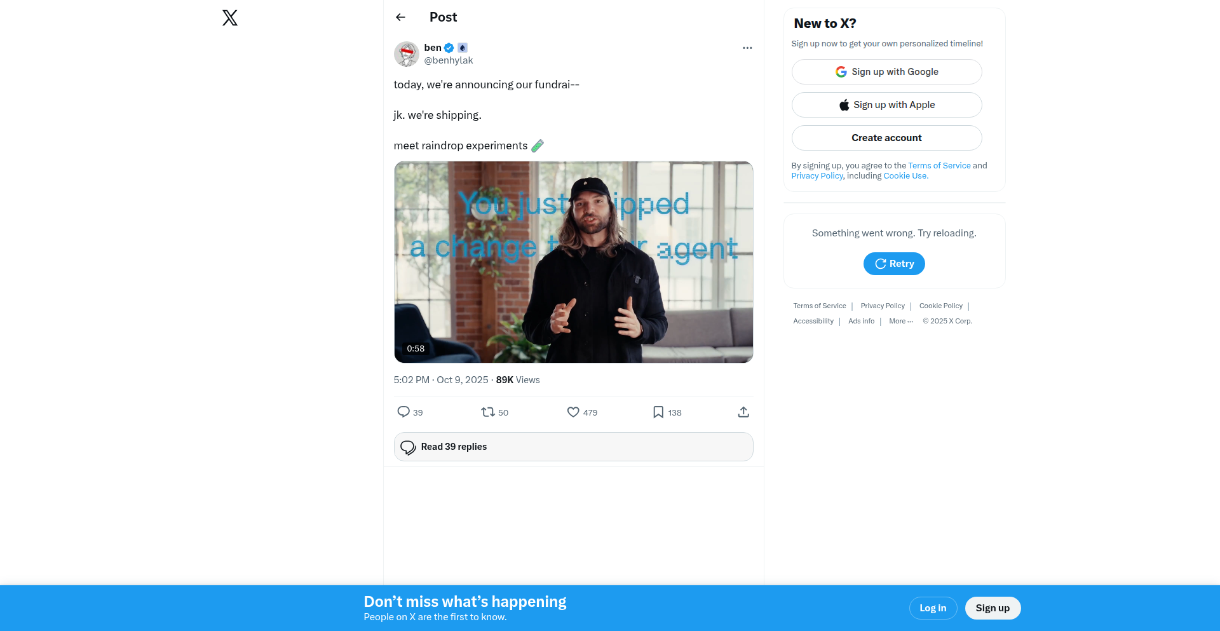Sign up with Google
Screen dimensions: 1220x631
point(886,72)
